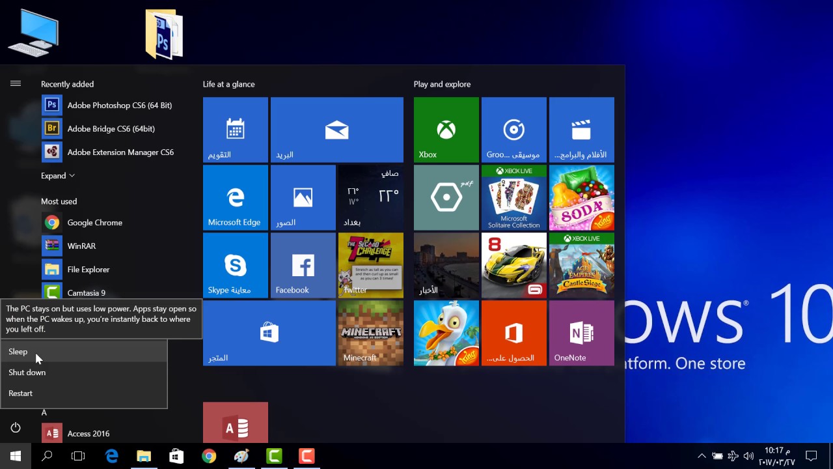The image size is (833, 469).
Task: Click the Windows Start button
Action: (16, 456)
